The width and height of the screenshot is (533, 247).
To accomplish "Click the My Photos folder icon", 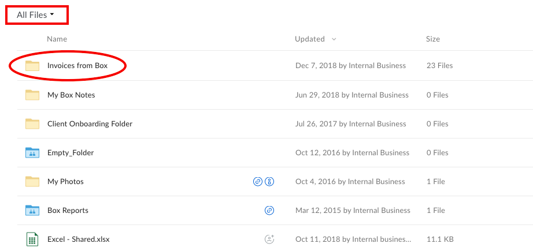I will pyautogui.click(x=32, y=182).
